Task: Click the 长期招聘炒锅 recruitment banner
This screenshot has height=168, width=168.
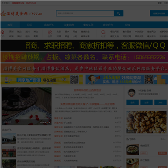Action: (x=84, y=57)
